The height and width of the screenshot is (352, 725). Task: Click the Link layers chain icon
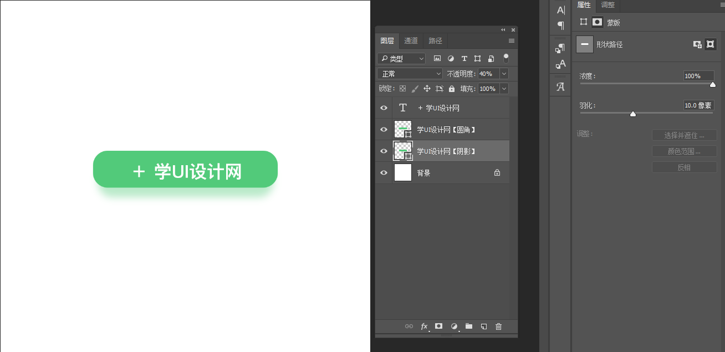pyautogui.click(x=409, y=327)
